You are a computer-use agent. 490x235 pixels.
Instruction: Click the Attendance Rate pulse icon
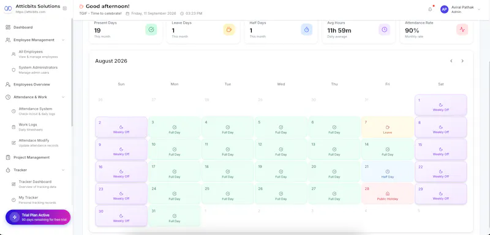[462, 29]
